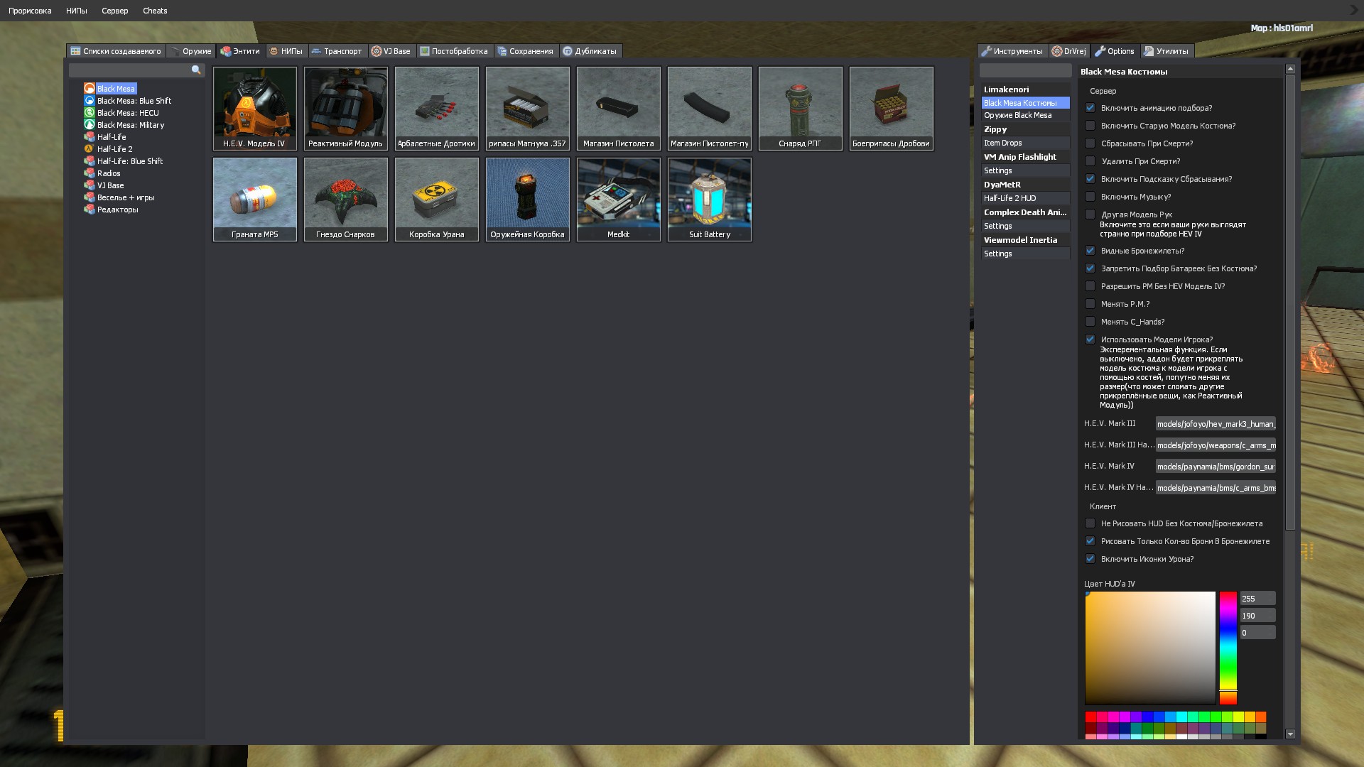1364x767 pixels.
Task: Click the hue slider strip
Action: tap(1228, 646)
